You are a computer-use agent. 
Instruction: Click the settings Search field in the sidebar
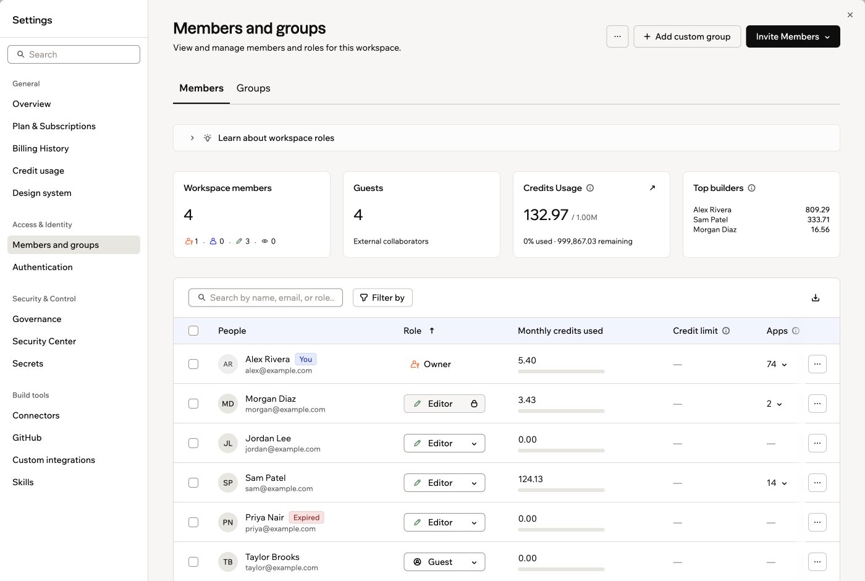click(x=74, y=54)
